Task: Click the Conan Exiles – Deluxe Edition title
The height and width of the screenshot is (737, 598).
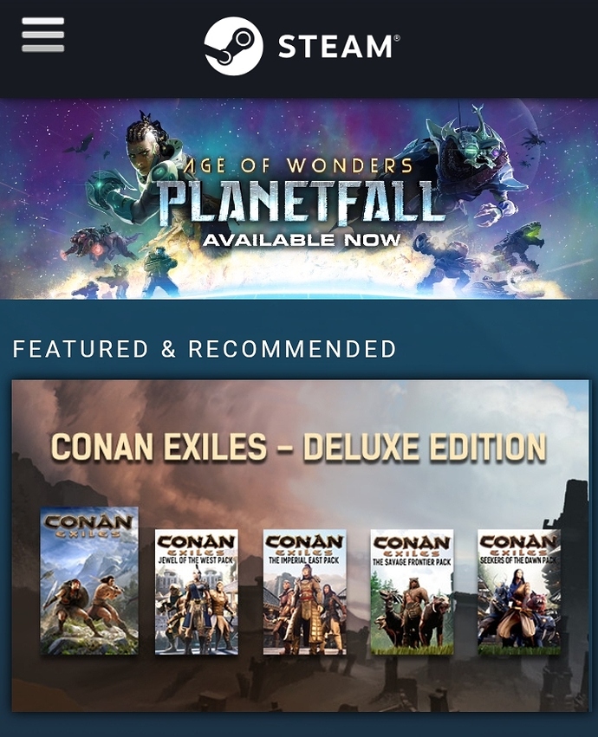Action: (298, 447)
